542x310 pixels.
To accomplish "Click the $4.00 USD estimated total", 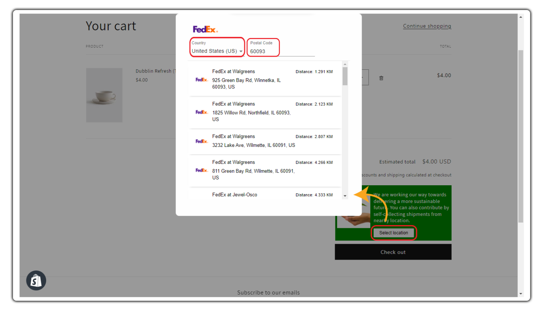I will 437,162.
